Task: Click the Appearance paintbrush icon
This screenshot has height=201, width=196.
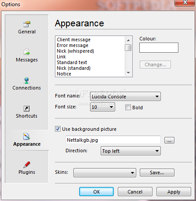Action: point(26,136)
